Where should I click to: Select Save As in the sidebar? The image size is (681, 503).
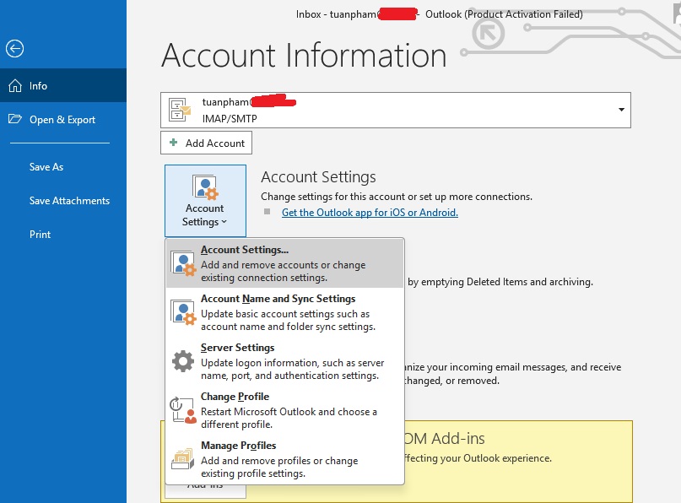click(46, 167)
